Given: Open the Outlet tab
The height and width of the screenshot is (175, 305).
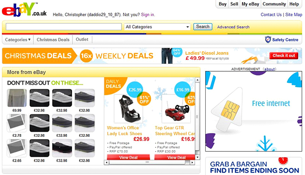Looking at the screenshot, I should [82, 39].
